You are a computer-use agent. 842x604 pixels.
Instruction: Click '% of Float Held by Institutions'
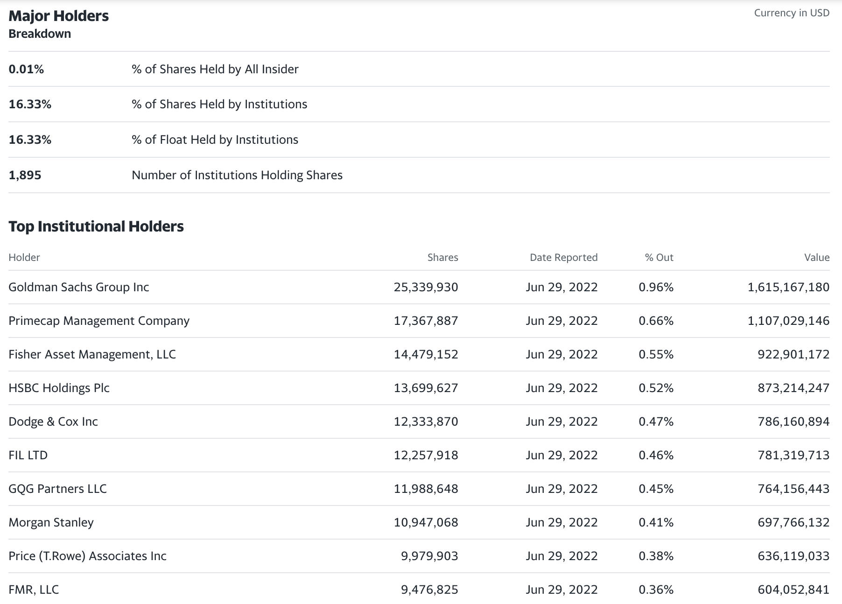click(x=215, y=140)
